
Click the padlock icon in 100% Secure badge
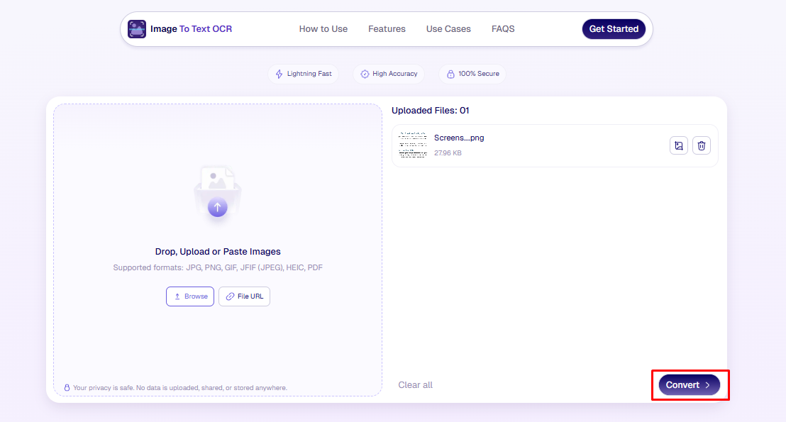[450, 74]
